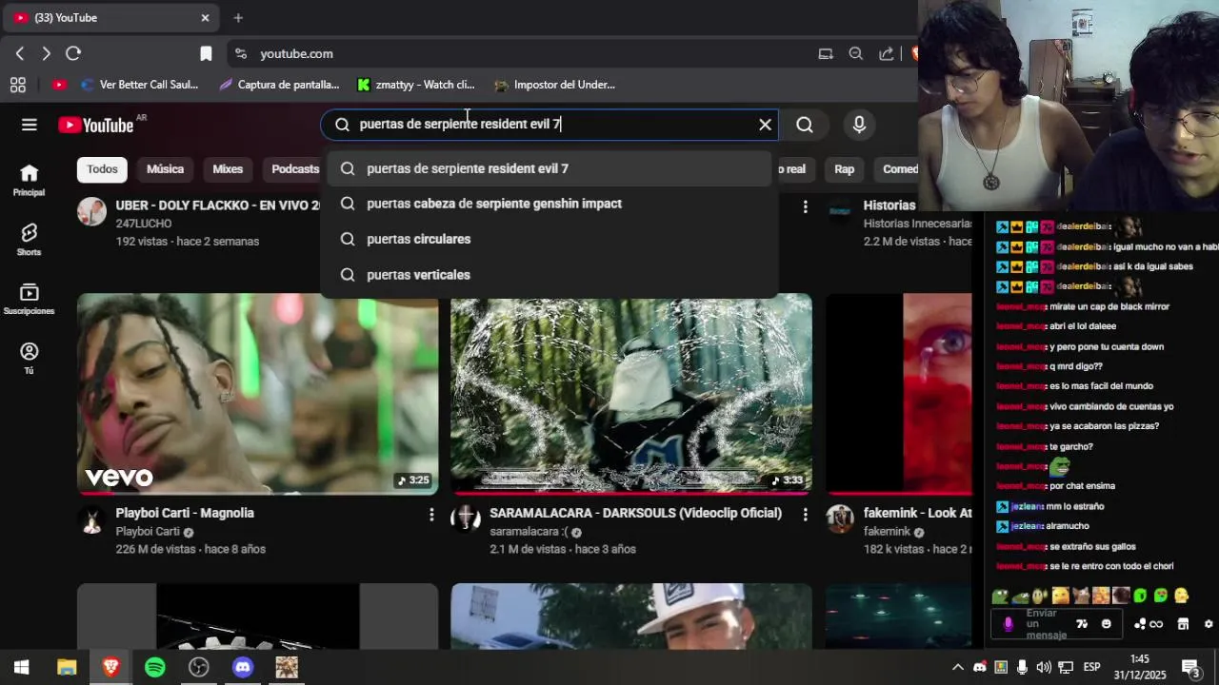
Task: Expand hidden system tray icons chevron
Action: click(958, 667)
